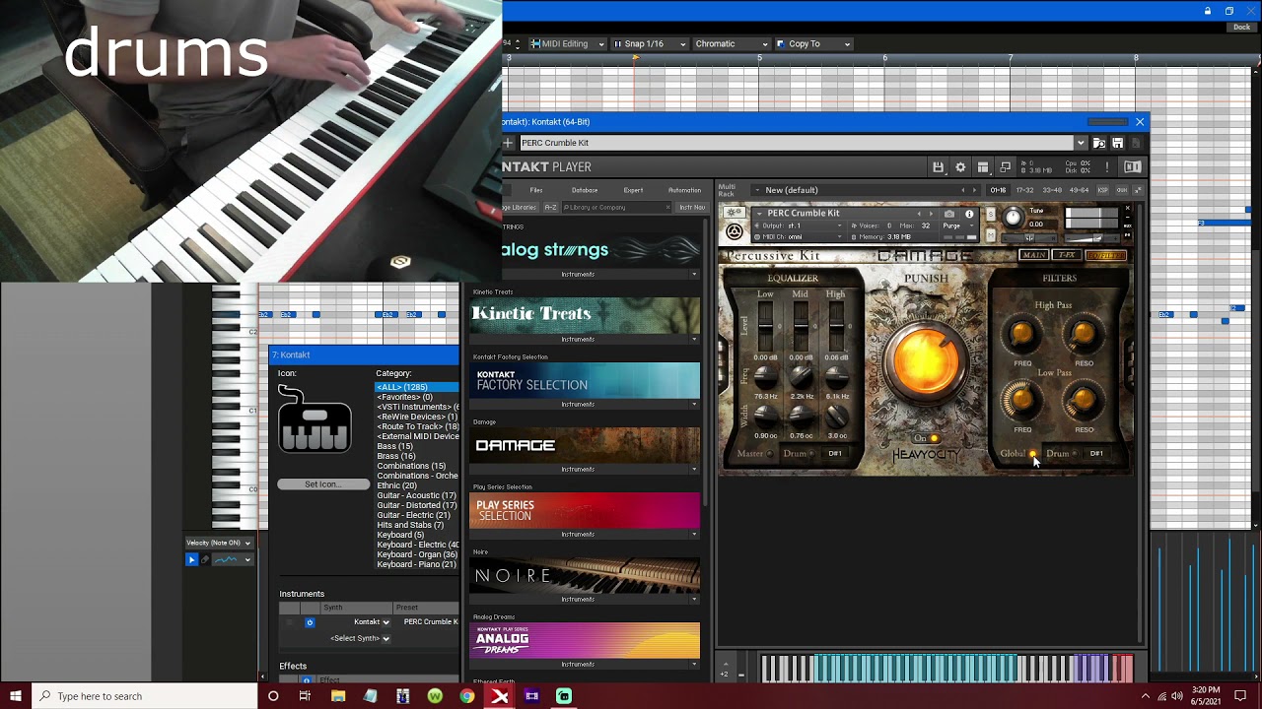
Task: Click the Kontakt keyboard icon image
Action: click(x=315, y=419)
